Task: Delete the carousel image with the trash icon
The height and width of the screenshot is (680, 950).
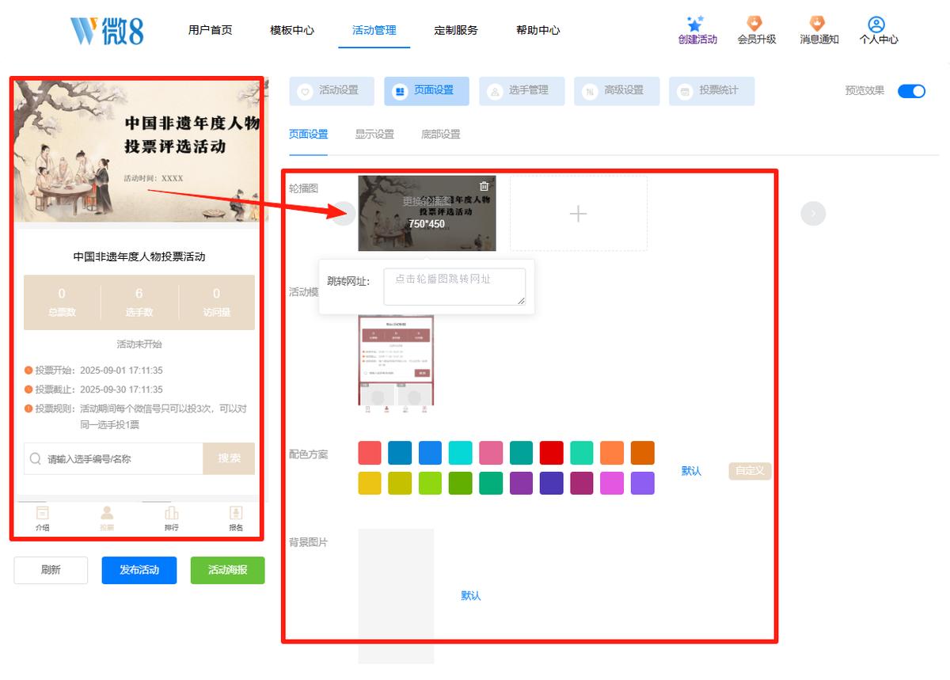Action: [484, 186]
